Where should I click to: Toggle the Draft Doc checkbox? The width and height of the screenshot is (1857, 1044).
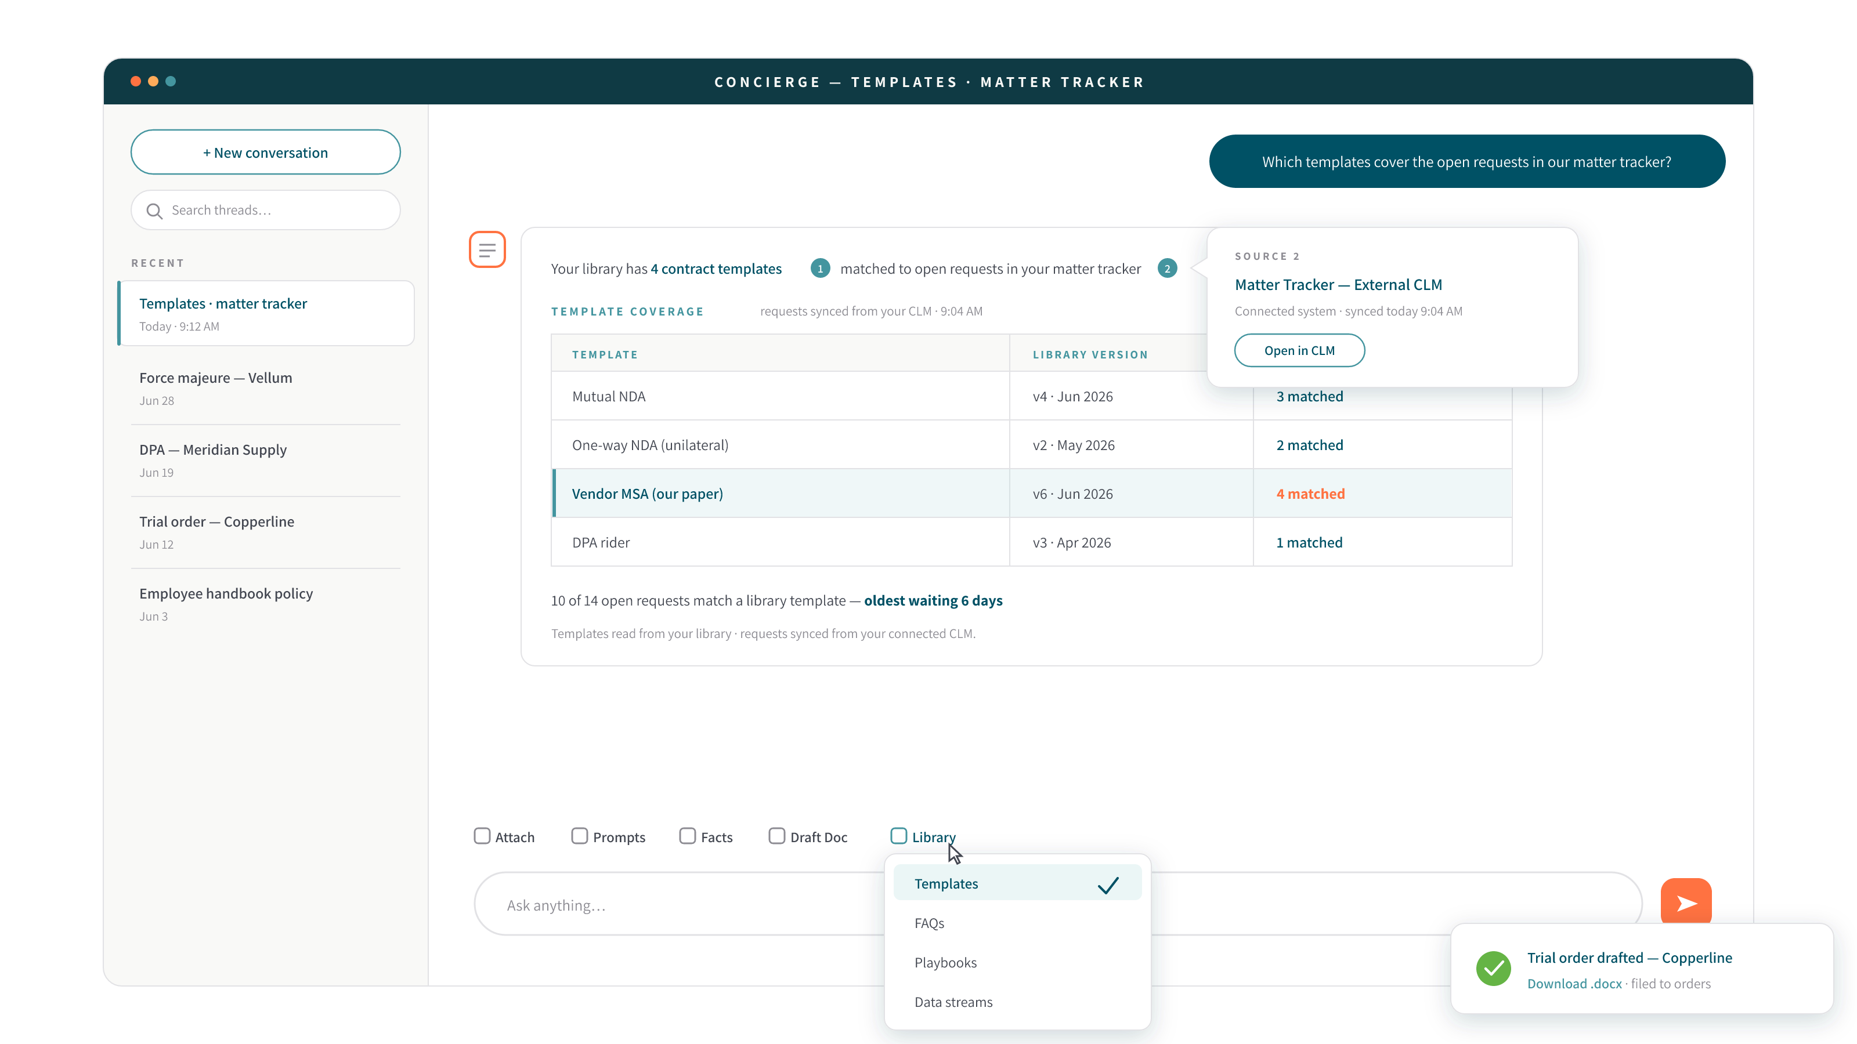pos(776,836)
